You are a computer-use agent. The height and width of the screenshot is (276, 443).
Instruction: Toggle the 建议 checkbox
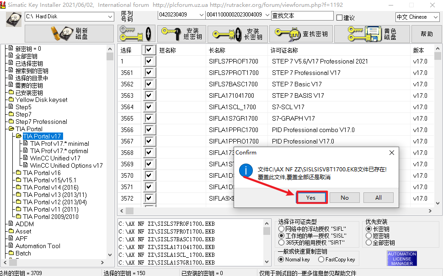[x=339, y=18]
